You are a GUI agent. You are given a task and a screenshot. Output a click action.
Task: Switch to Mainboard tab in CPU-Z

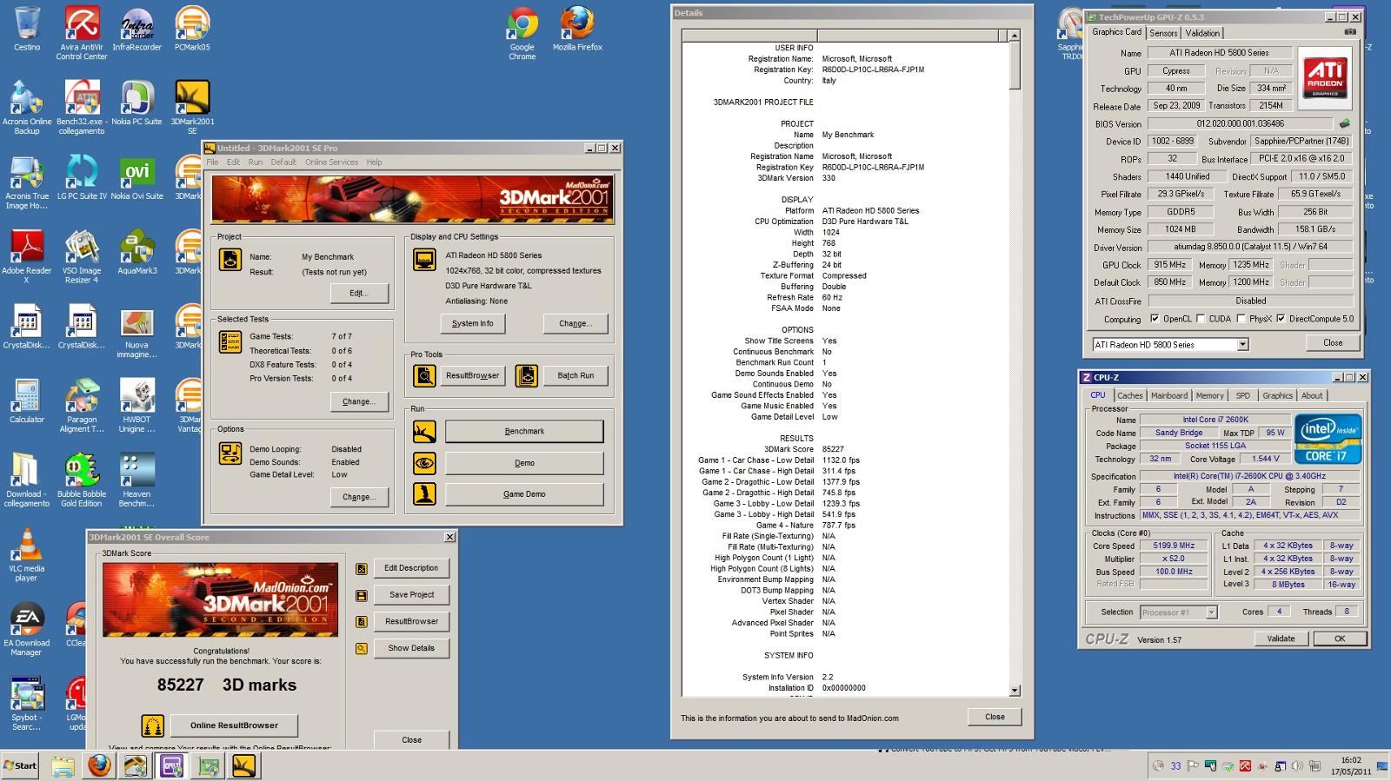(x=1169, y=395)
